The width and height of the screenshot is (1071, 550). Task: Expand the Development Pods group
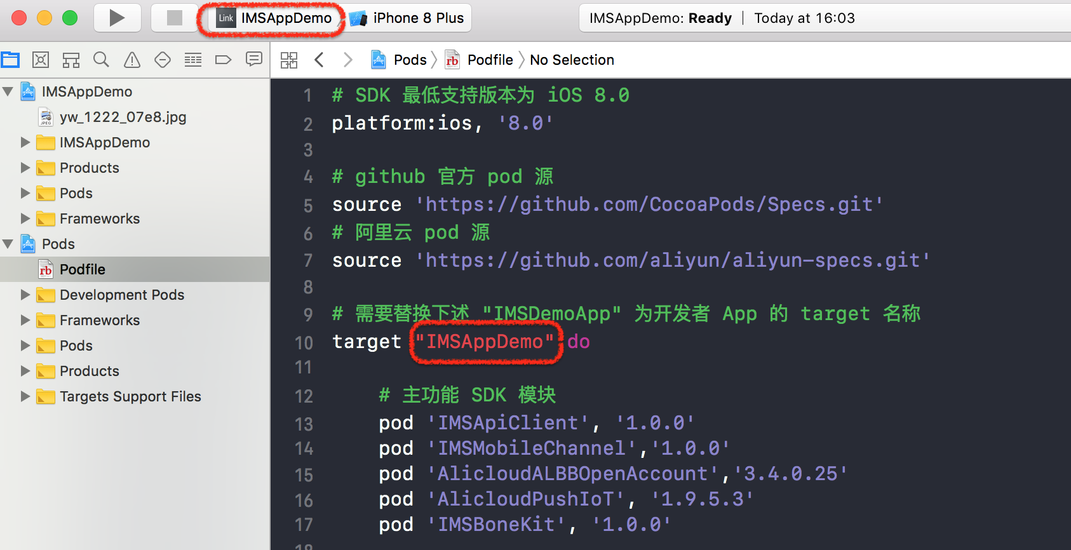click(x=25, y=295)
